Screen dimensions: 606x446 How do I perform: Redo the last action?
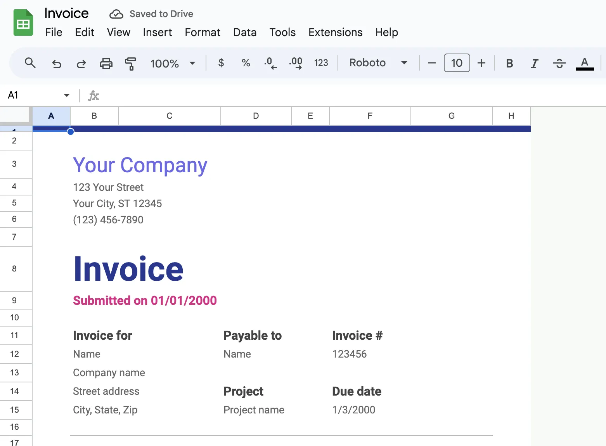point(81,63)
